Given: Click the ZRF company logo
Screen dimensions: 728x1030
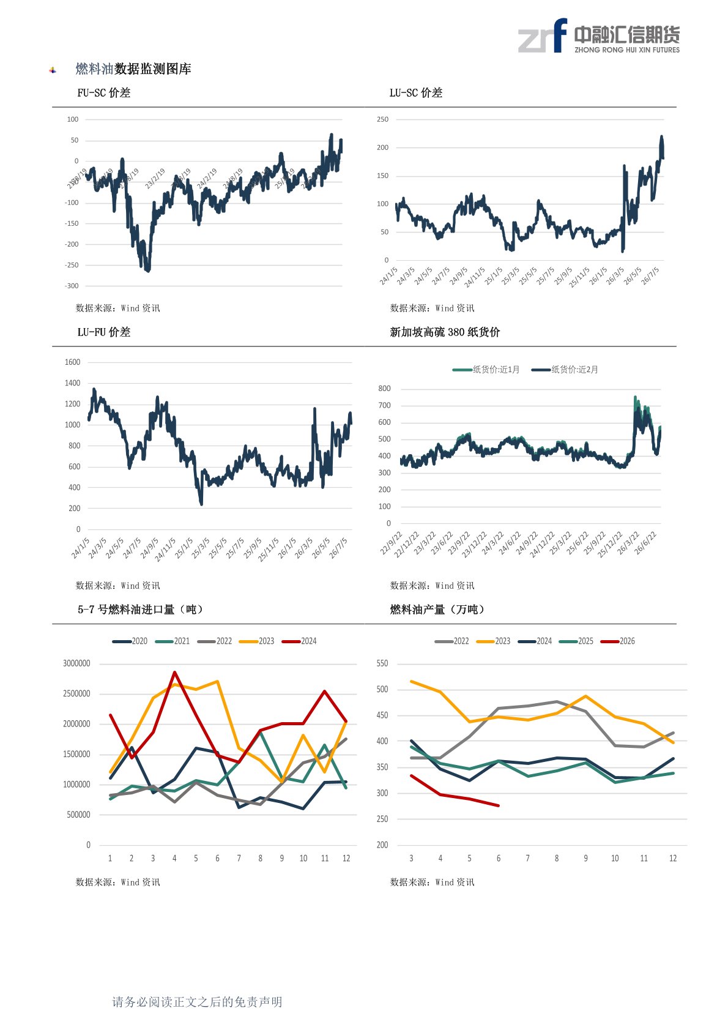Looking at the screenshot, I should [542, 35].
